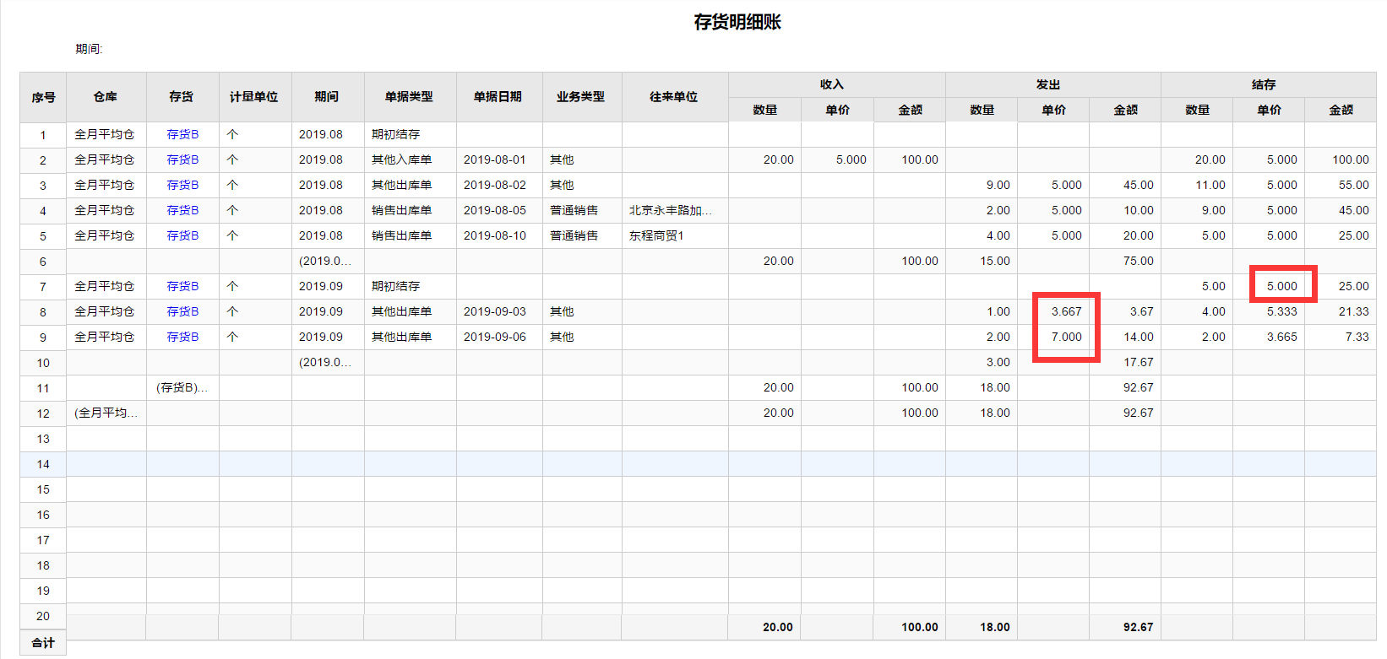The image size is (1387, 659).
Task: Select the 期间 field label above the table
Action: tap(89, 49)
